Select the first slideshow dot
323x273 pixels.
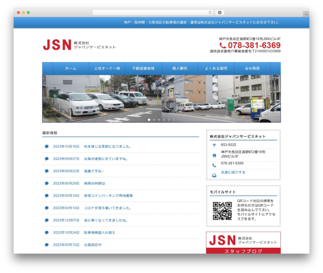click(x=149, y=120)
